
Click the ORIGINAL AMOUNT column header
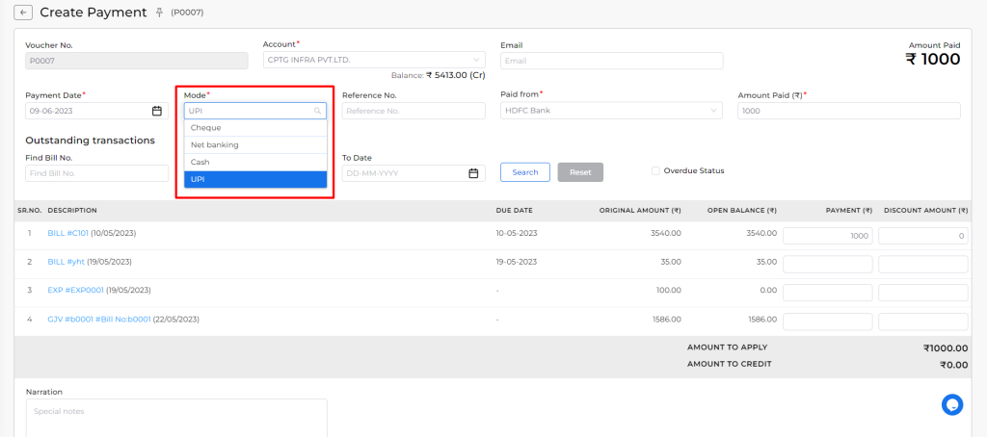640,211
